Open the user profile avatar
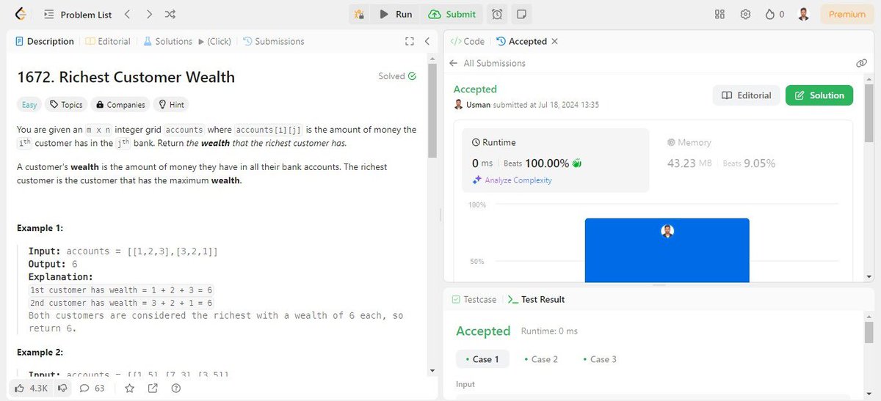The image size is (881, 401). (x=804, y=14)
